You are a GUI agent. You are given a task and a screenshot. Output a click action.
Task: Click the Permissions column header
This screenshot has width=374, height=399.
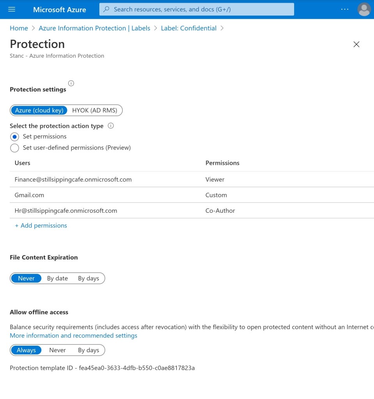[x=222, y=163]
